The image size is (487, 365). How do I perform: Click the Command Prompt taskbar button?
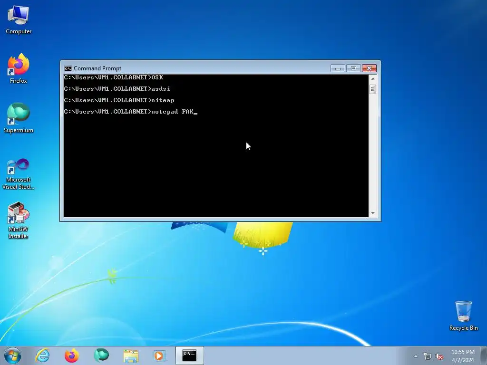coord(189,355)
